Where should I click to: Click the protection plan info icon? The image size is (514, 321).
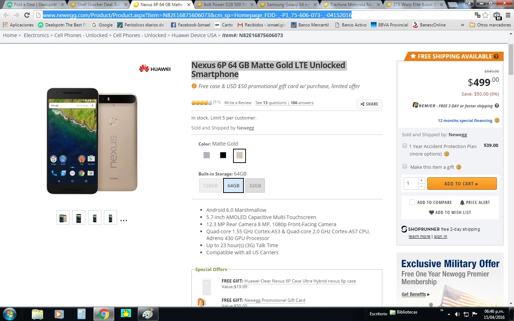pyautogui.click(x=447, y=154)
